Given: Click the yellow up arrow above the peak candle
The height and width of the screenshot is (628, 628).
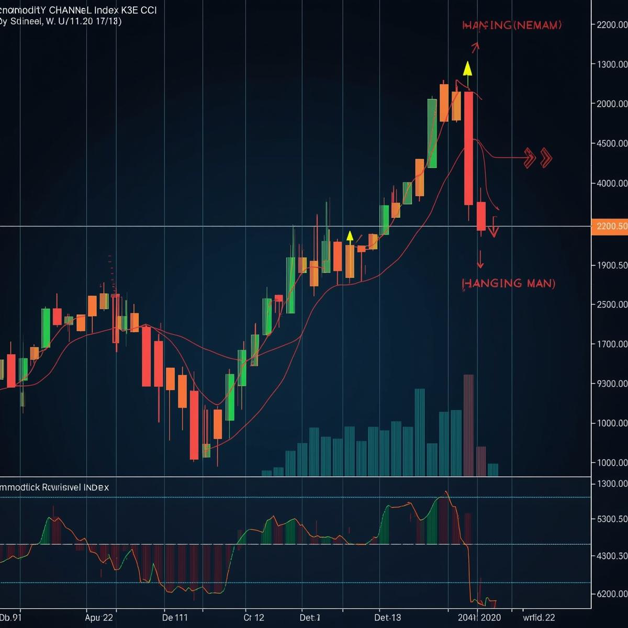Looking at the screenshot, I should (x=467, y=69).
